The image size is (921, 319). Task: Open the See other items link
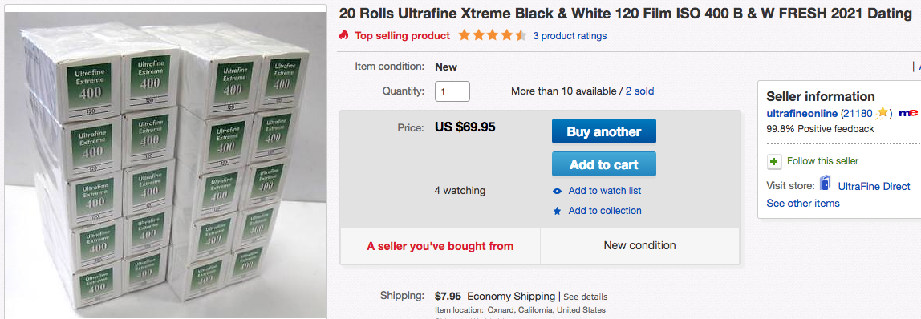(803, 204)
